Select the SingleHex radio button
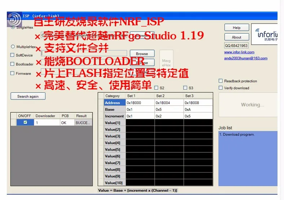The image size is (284, 200). tap(13, 27)
